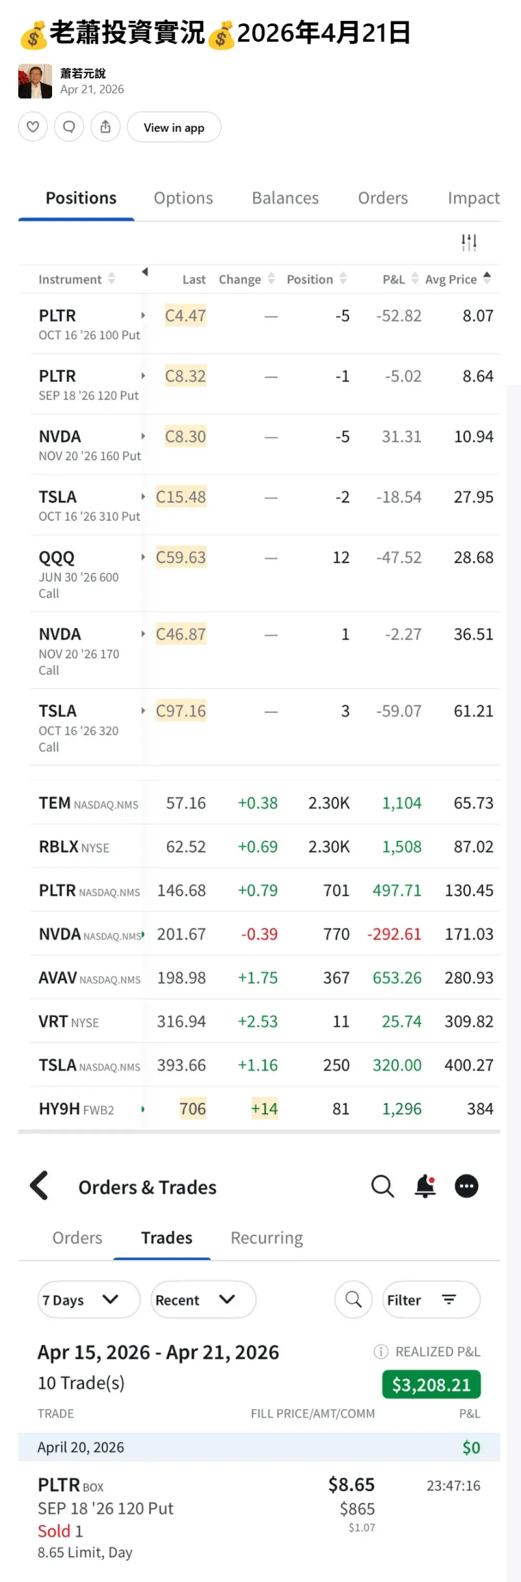Click the Realized P&L info icon
Image resolution: width=521 pixels, height=1582 pixels.
[381, 1352]
